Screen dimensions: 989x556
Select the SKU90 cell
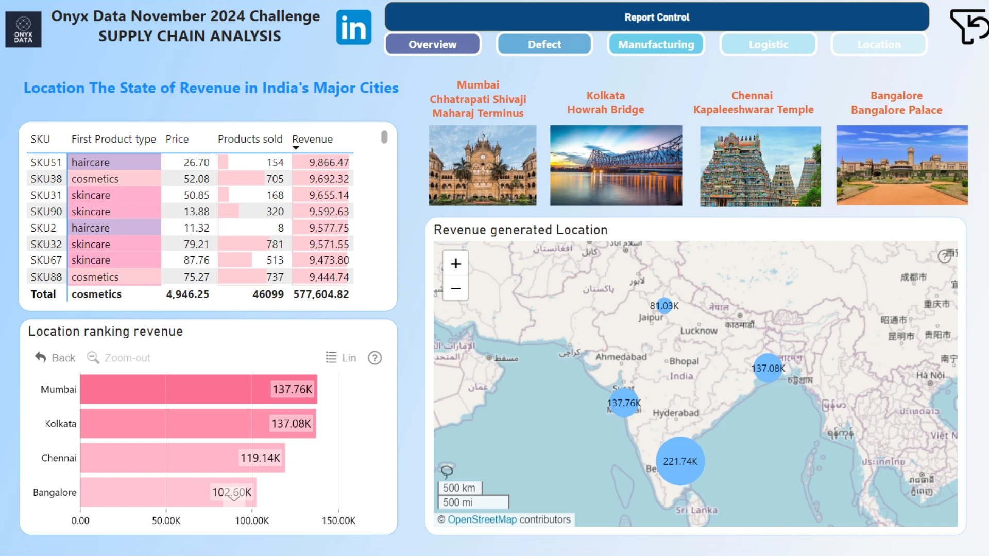46,212
